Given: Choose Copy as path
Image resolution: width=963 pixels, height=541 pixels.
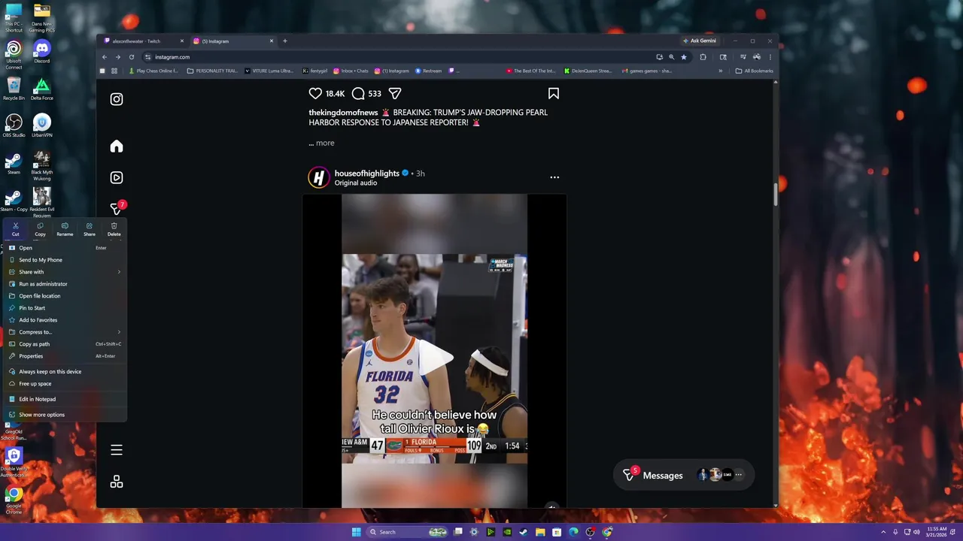Looking at the screenshot, I should click(x=65, y=344).
